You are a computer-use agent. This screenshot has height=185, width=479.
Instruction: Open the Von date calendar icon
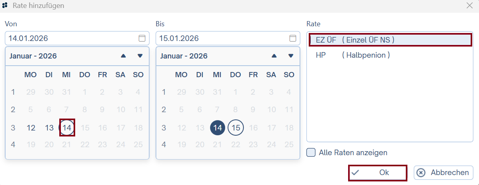(x=142, y=39)
